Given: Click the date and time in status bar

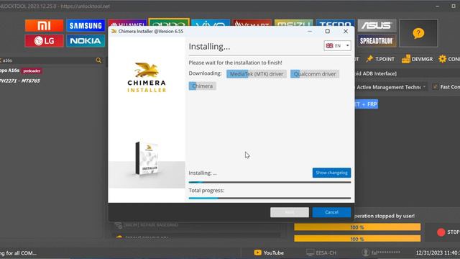Looking at the screenshot, I should tap(438, 253).
